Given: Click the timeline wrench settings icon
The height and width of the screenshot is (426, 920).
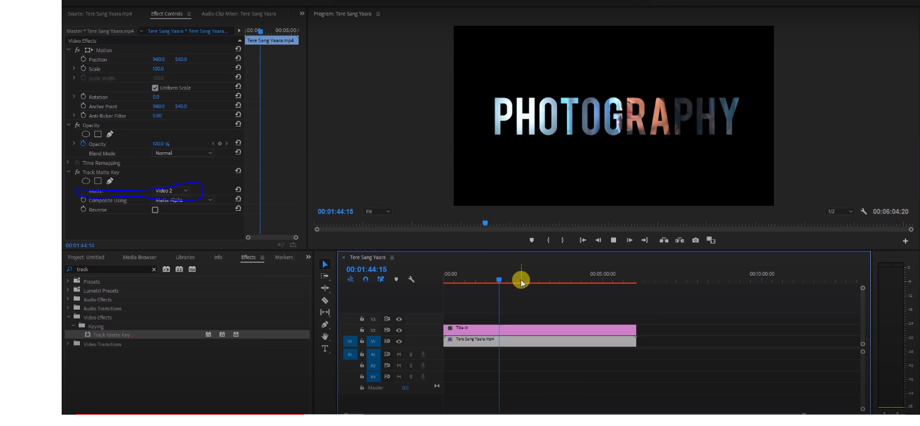Looking at the screenshot, I should pos(411,278).
